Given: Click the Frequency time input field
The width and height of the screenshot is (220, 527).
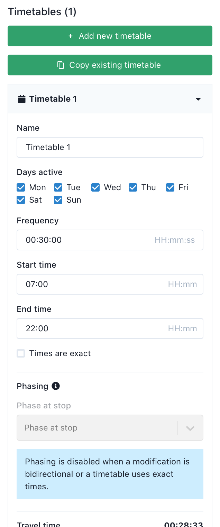Looking at the screenshot, I should tap(110, 240).
